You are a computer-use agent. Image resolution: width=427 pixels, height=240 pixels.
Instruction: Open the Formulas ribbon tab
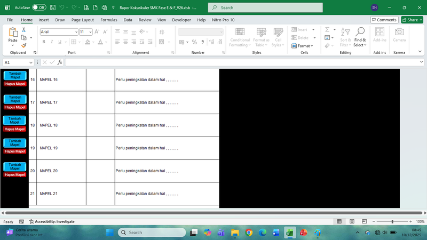pyautogui.click(x=108, y=20)
